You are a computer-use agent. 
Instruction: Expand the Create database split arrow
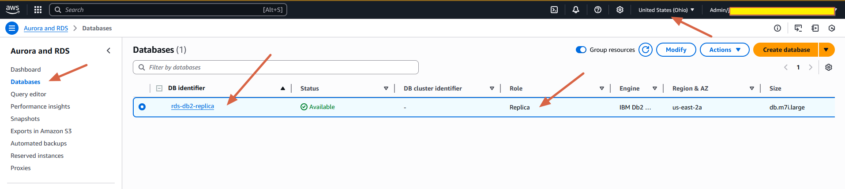tap(826, 50)
